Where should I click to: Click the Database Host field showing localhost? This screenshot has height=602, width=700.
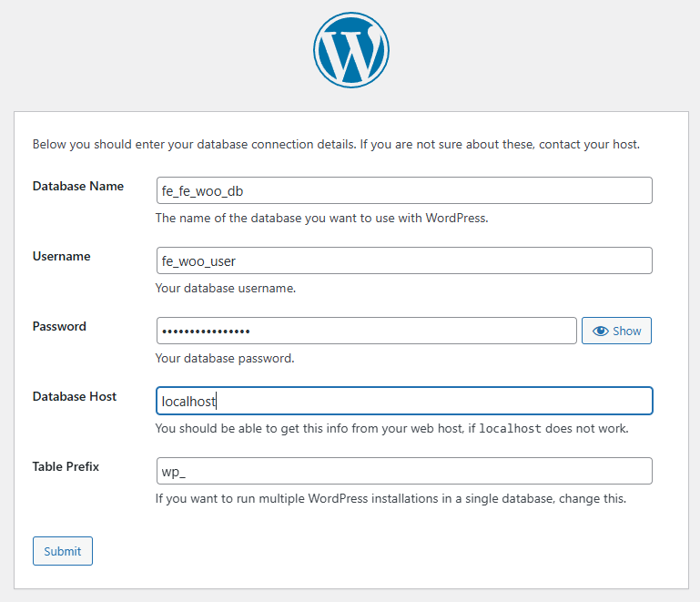click(404, 401)
